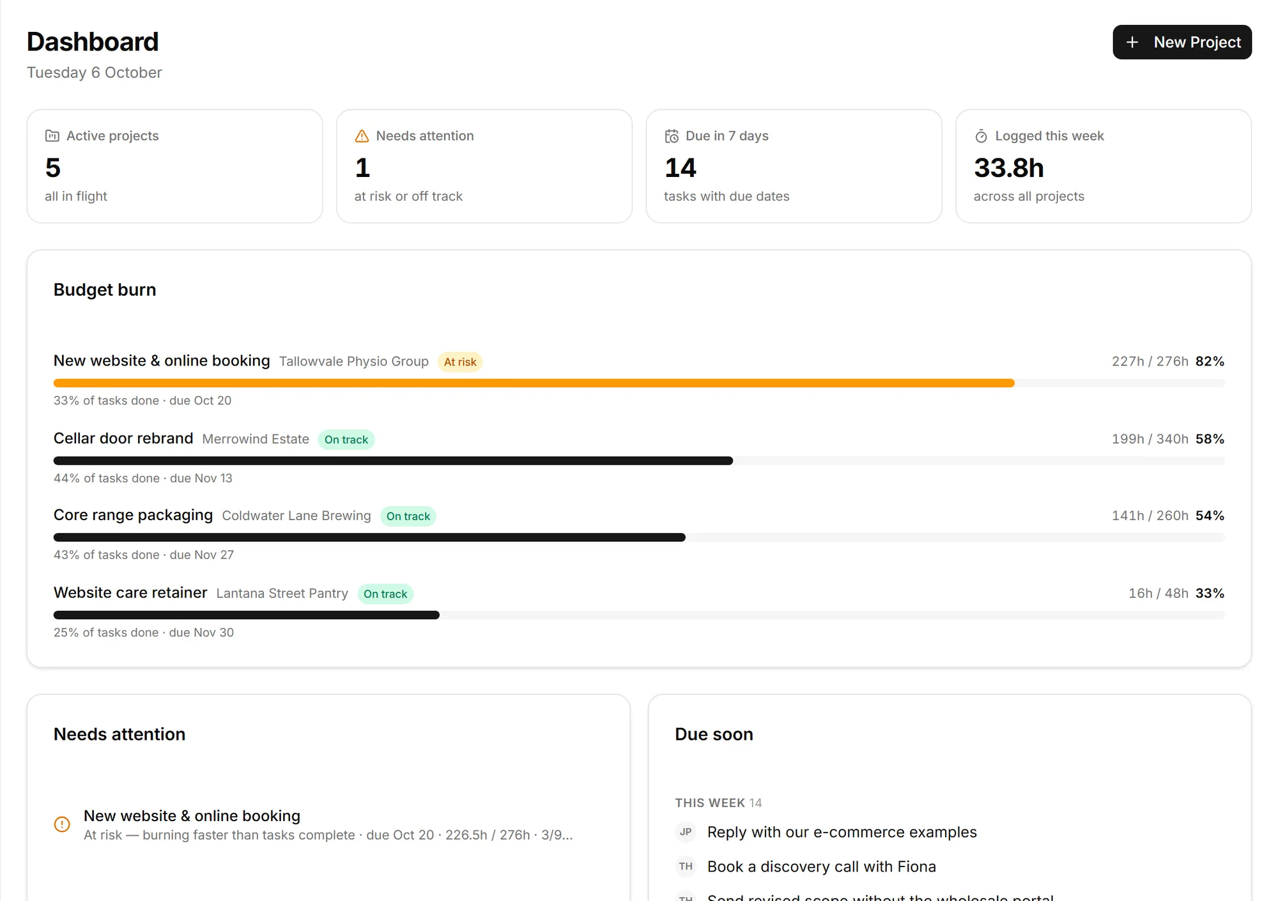Click the Active projects folder icon
This screenshot has width=1278, height=901.
coord(52,135)
